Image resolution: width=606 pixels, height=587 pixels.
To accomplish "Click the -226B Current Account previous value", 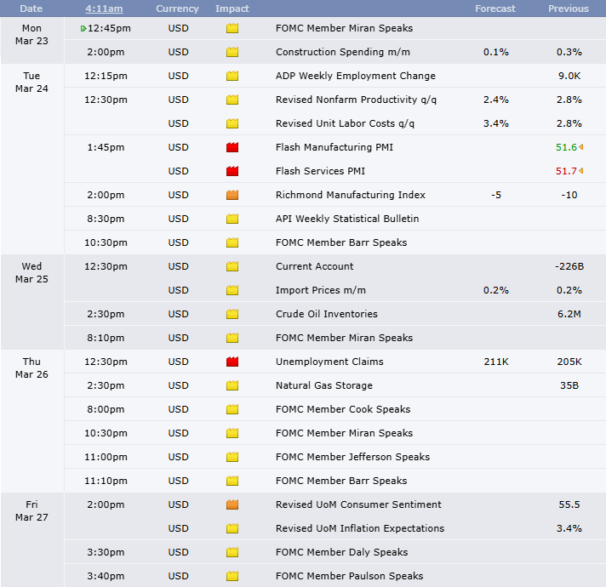I will [569, 266].
